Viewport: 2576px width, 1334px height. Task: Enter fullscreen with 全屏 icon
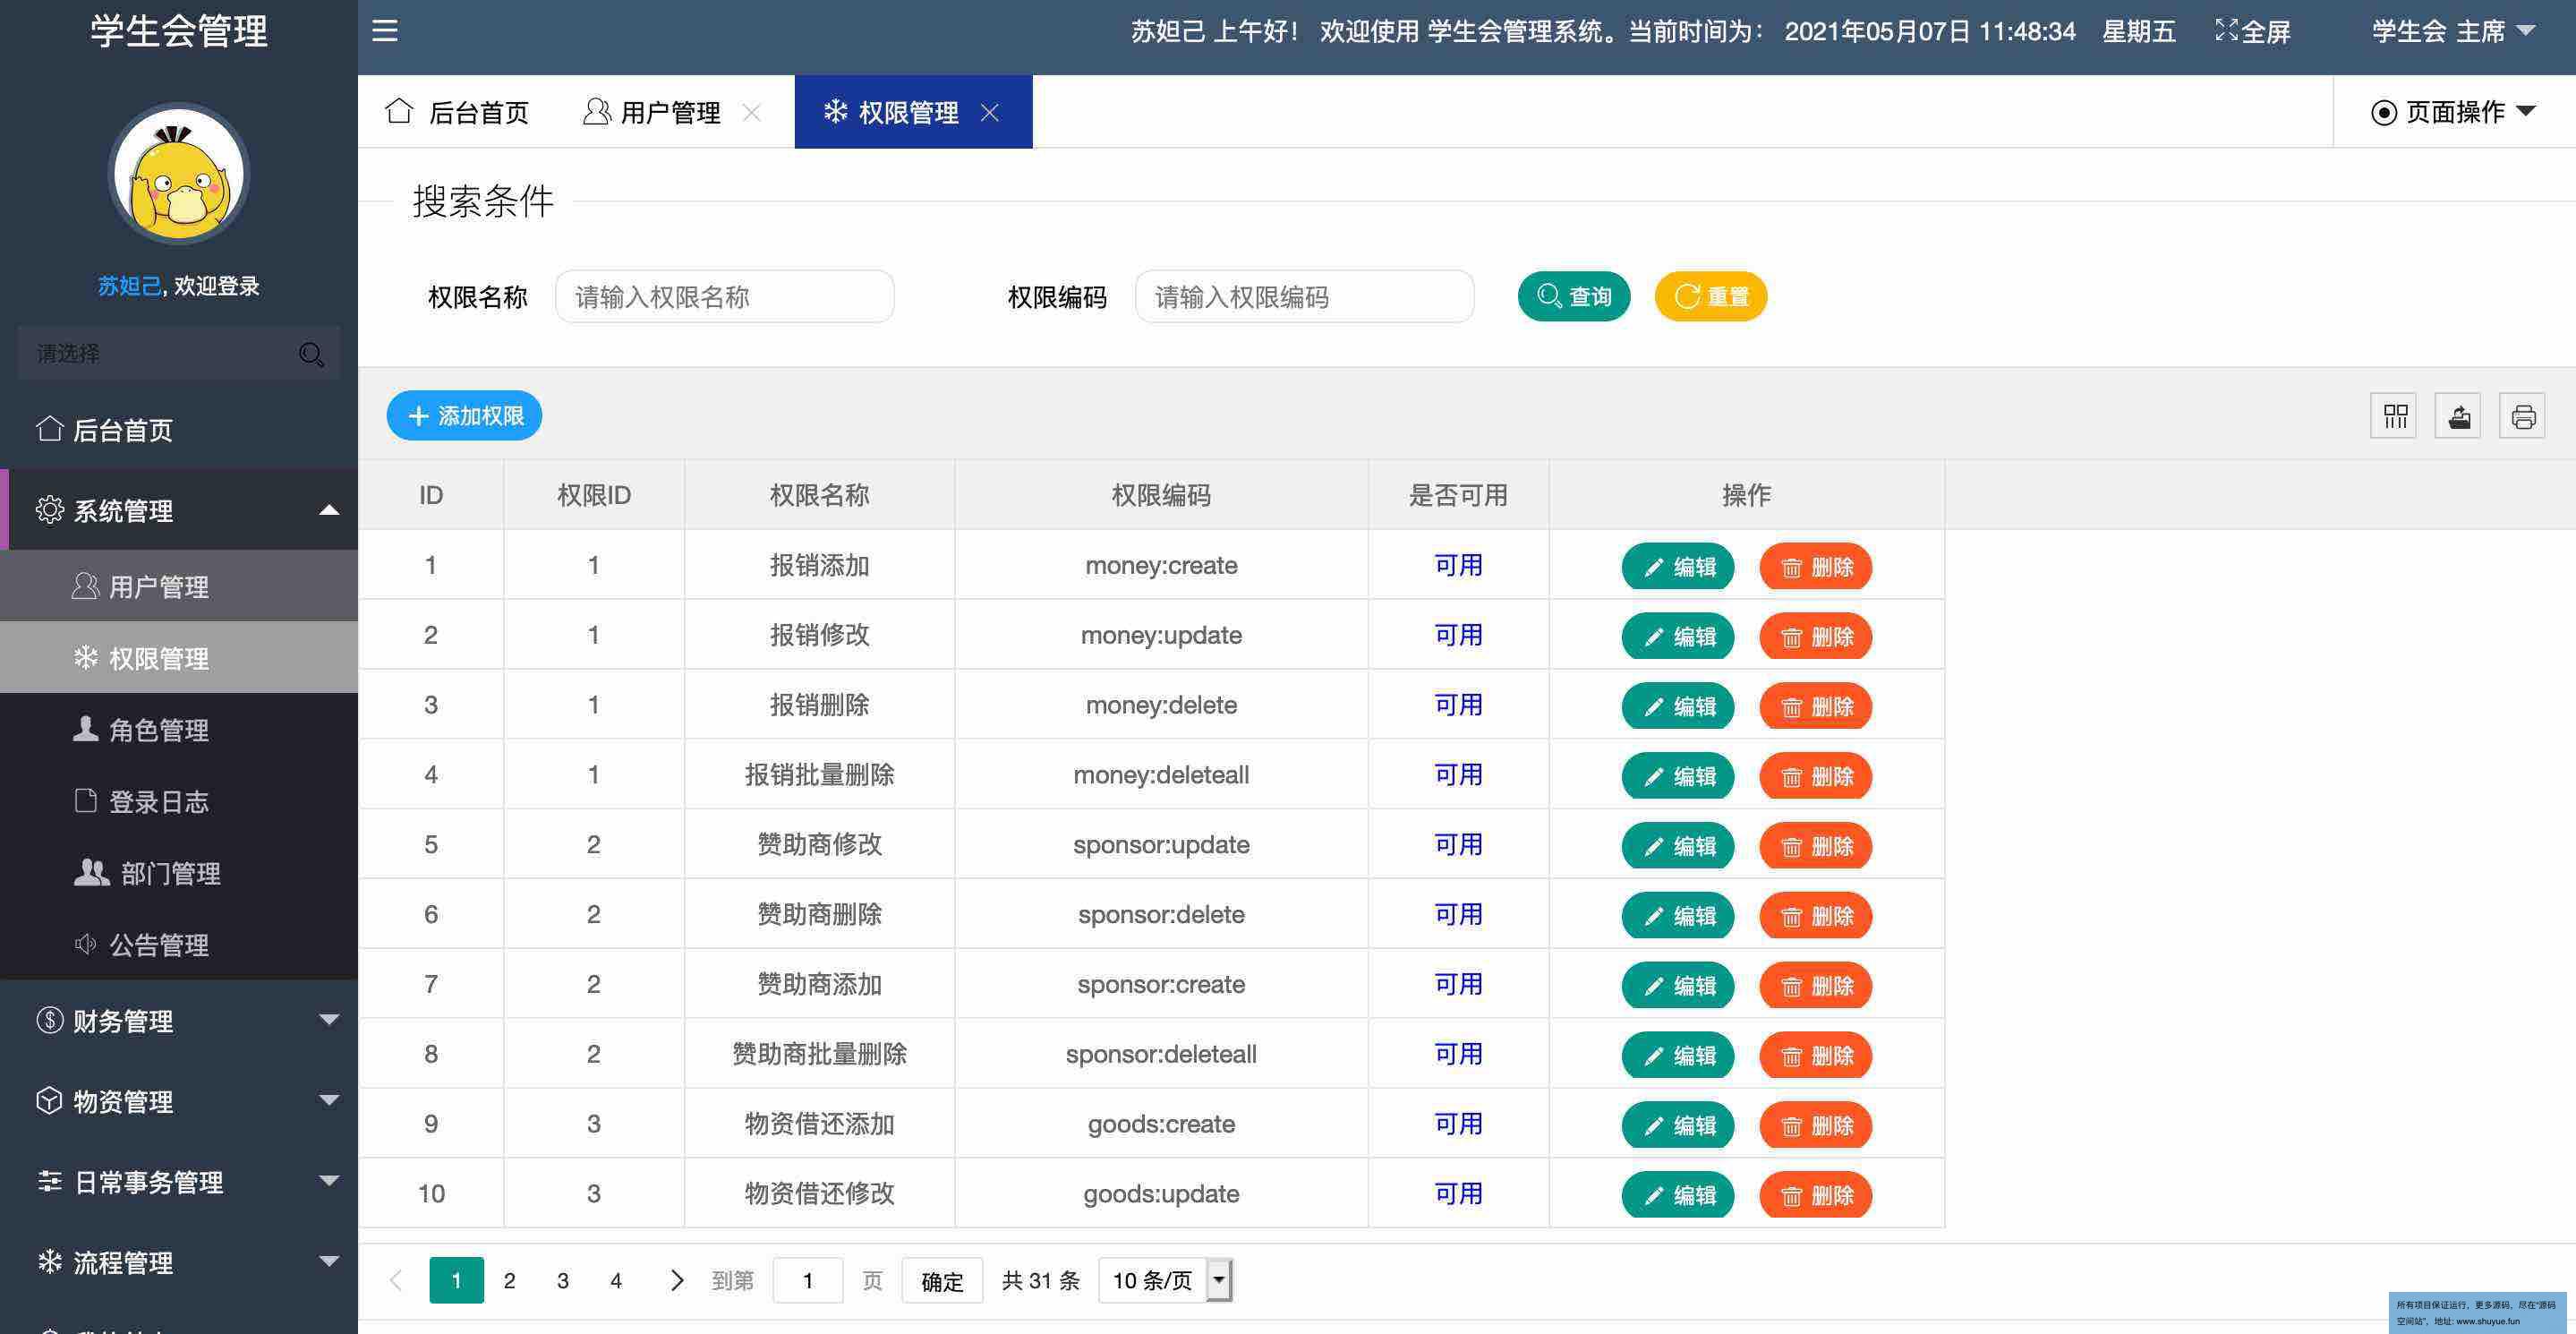tap(2252, 31)
